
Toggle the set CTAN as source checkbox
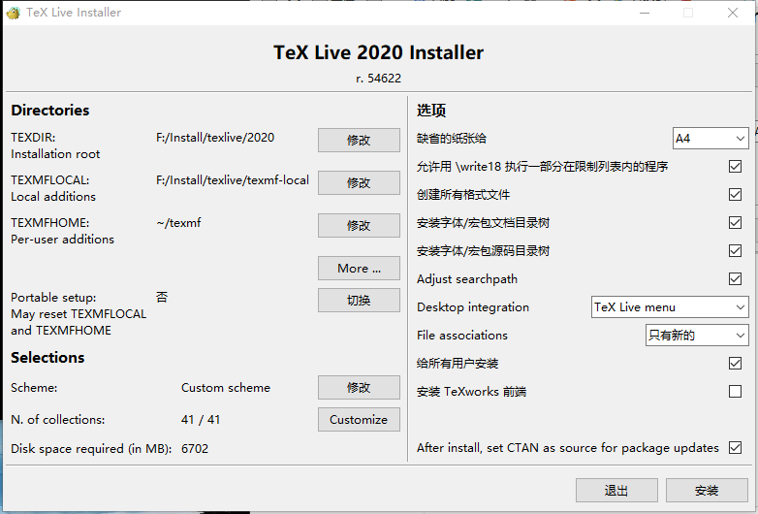(735, 448)
